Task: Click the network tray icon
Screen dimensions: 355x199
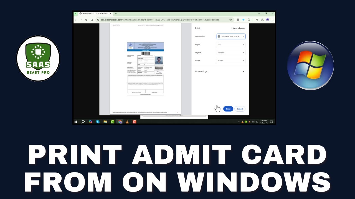Action: click(257, 122)
